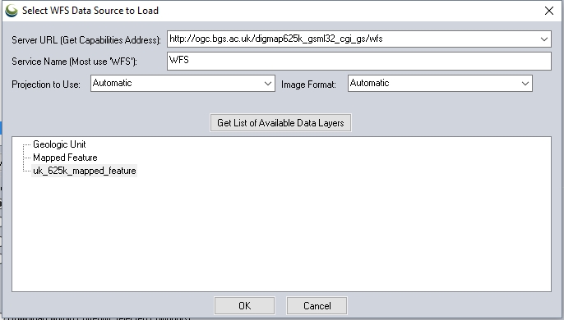Click the Automatic text in Projection to Use
The width and height of the screenshot is (564, 320).
[x=112, y=83]
